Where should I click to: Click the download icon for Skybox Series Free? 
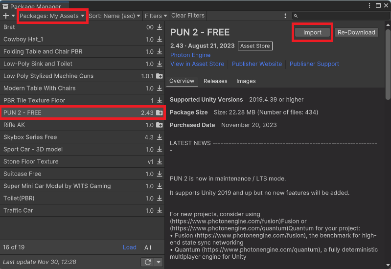click(x=160, y=137)
